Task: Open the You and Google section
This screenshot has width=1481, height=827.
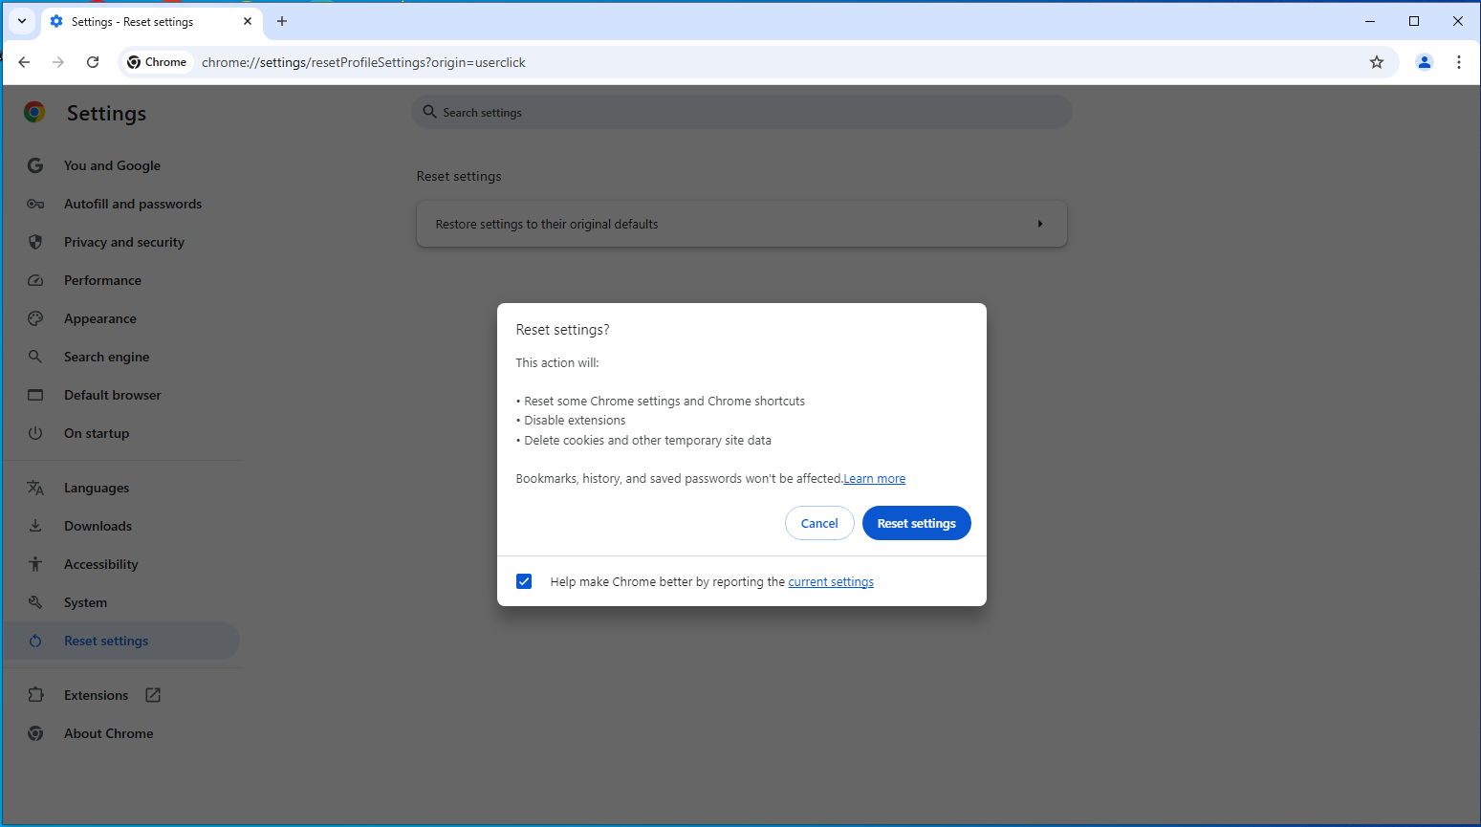Action: pos(112,165)
